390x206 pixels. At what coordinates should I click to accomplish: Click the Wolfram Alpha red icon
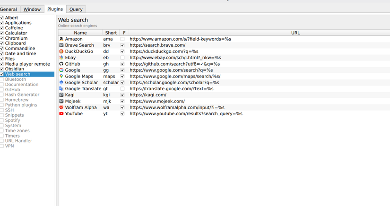[61, 107]
